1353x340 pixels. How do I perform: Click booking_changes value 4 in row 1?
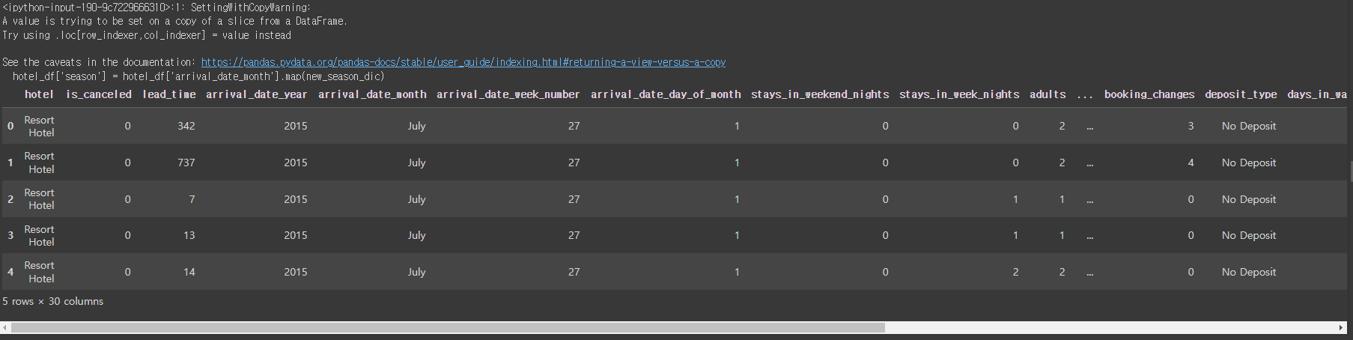click(x=1191, y=163)
